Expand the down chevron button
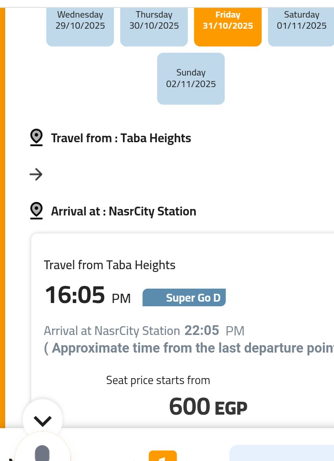Screen dimensions: 334x461 pyautogui.click(x=43, y=420)
